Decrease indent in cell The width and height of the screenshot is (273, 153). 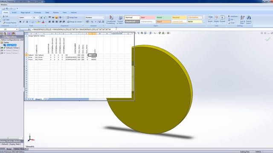61,22
